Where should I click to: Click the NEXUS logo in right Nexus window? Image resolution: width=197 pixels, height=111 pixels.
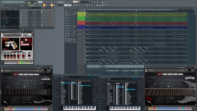pos(103,79)
